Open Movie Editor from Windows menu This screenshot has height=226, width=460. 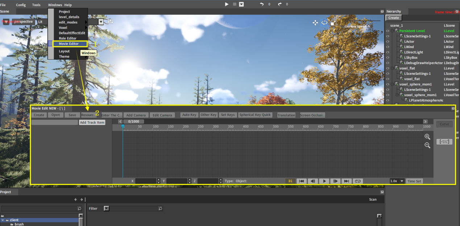(x=69, y=44)
